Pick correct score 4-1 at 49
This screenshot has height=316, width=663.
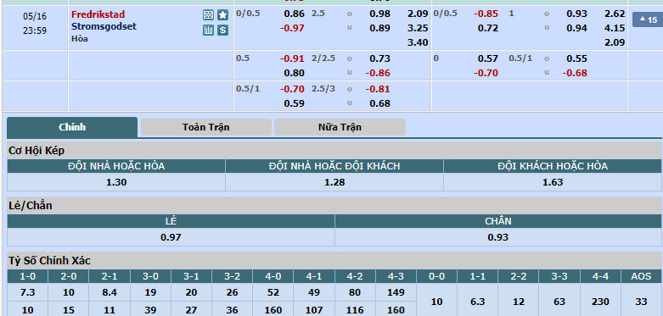(314, 292)
